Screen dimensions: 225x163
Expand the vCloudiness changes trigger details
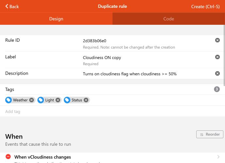218,157
